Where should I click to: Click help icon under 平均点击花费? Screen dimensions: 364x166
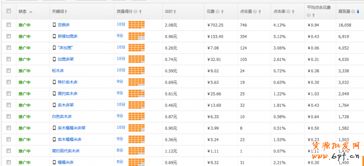pyautogui.click(x=308, y=15)
